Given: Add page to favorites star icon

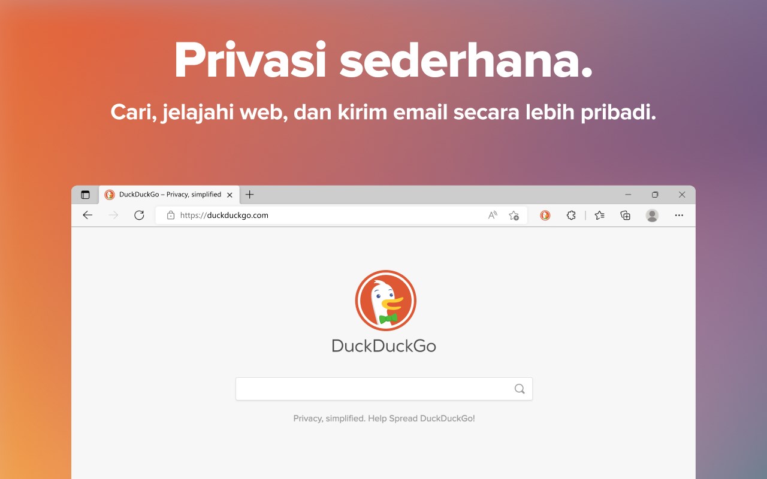Looking at the screenshot, I should tap(514, 215).
